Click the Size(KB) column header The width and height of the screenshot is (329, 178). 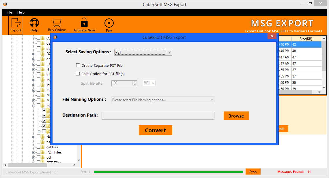click(x=306, y=39)
